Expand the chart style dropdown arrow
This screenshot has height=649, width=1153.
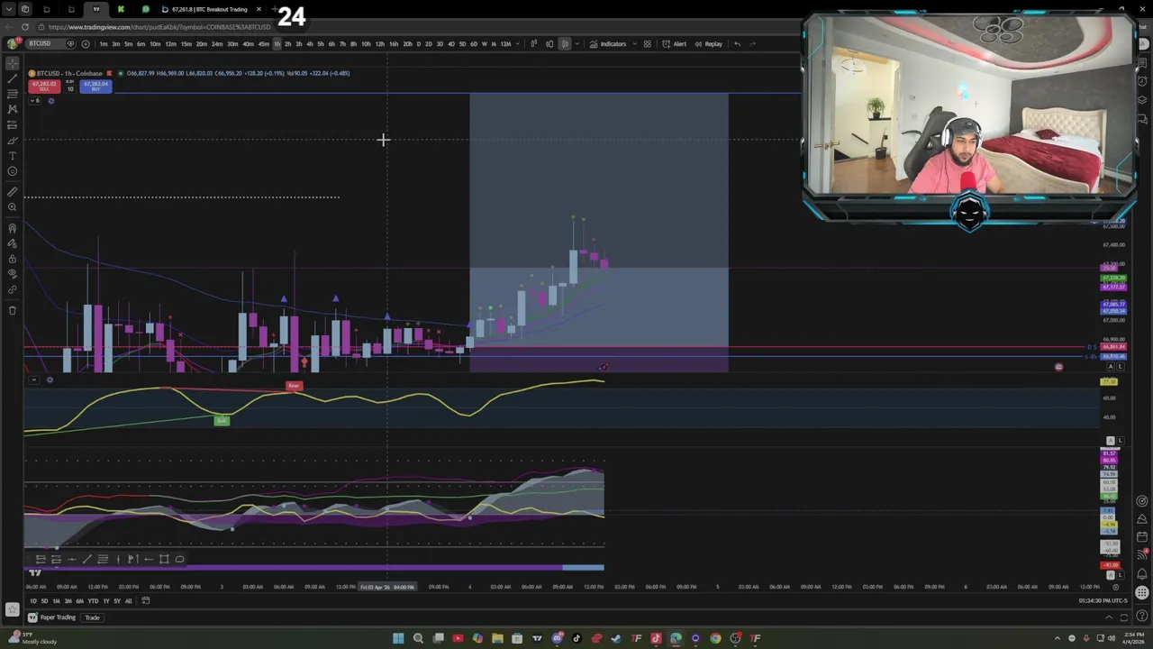click(577, 43)
